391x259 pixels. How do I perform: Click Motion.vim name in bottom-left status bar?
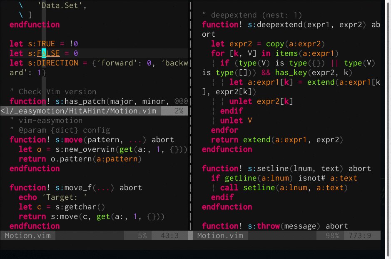tap(27, 236)
